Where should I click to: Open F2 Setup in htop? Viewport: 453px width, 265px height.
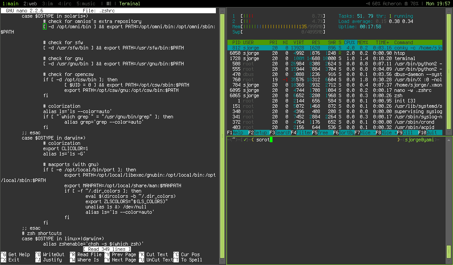(258, 132)
